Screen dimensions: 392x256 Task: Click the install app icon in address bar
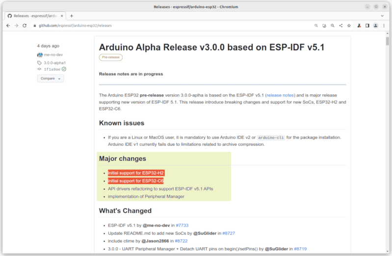point(324,26)
